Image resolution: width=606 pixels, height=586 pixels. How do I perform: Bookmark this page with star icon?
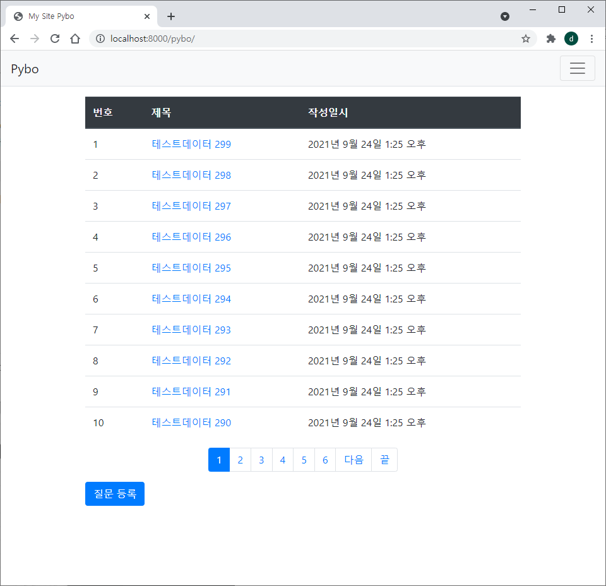[525, 39]
